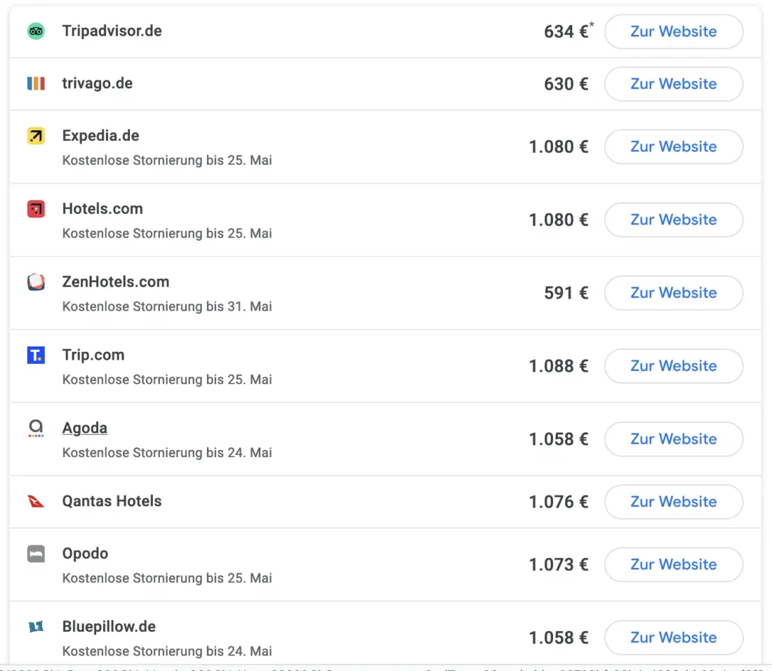Image resolution: width=772 pixels, height=671 pixels.
Task: Click the red Hotels.com logo icon
Action: pyautogui.click(x=36, y=209)
